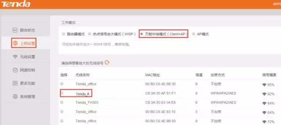Click the 更多功能 grid icon

15,83
